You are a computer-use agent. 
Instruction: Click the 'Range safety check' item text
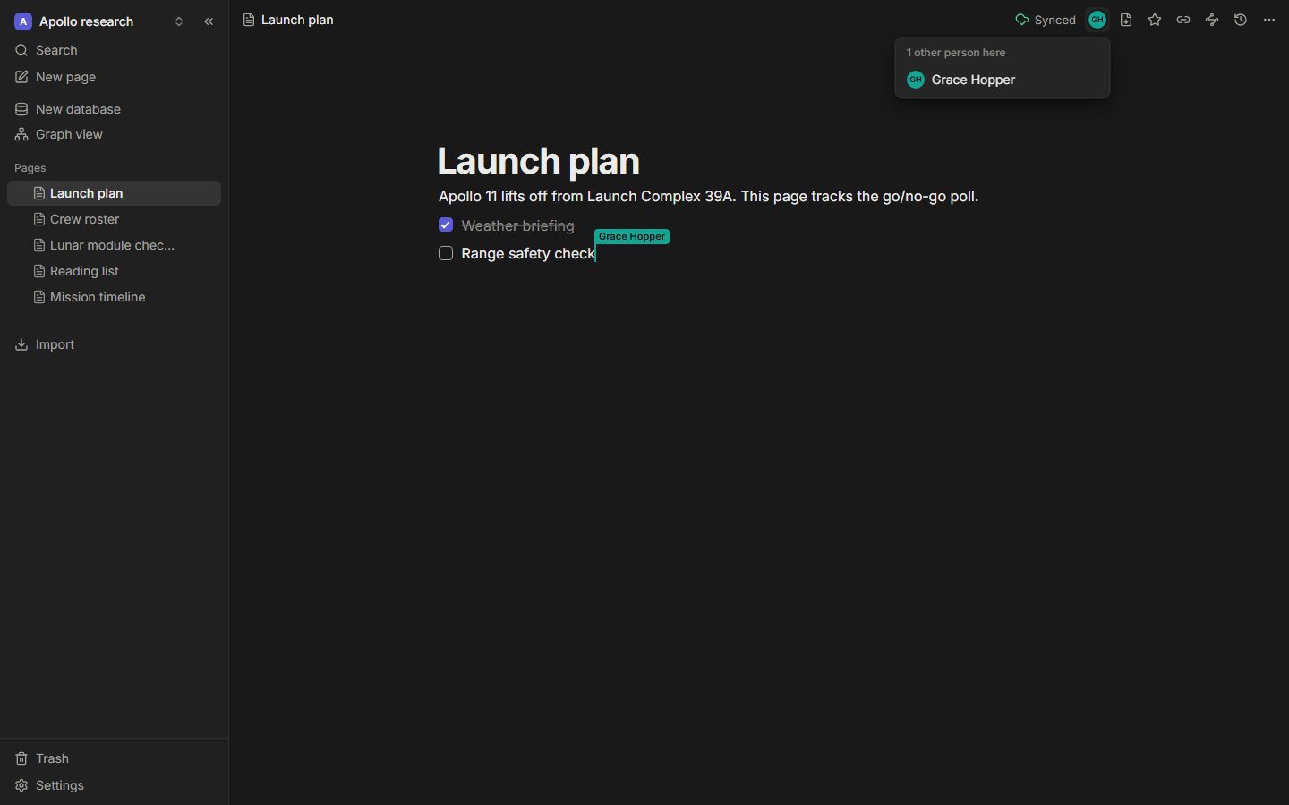[x=528, y=253]
